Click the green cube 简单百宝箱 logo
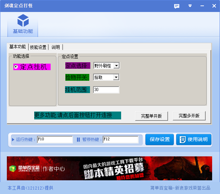220x194 pixels. tap(13, 169)
